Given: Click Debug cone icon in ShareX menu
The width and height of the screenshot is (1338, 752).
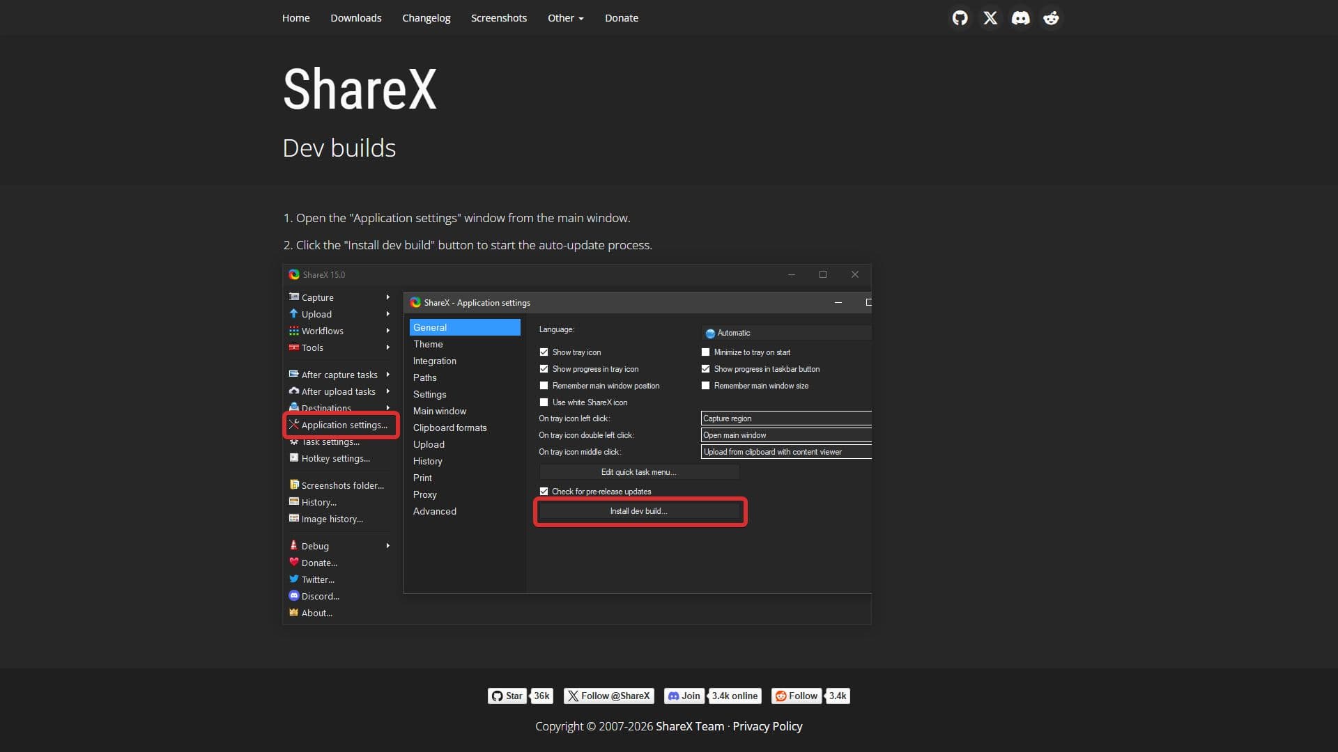Looking at the screenshot, I should [294, 545].
